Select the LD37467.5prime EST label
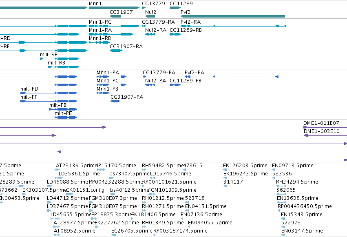 tap(68, 206)
